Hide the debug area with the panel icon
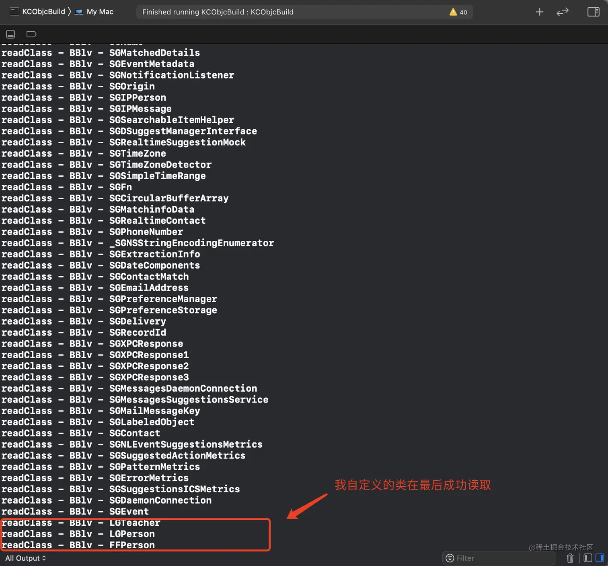The width and height of the screenshot is (608, 566). pos(11,34)
